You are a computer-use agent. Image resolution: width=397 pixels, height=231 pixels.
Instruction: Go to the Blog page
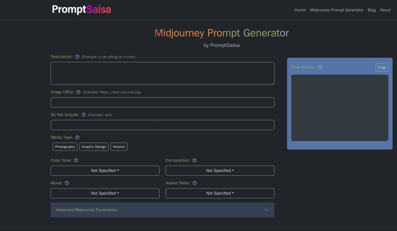(x=371, y=10)
